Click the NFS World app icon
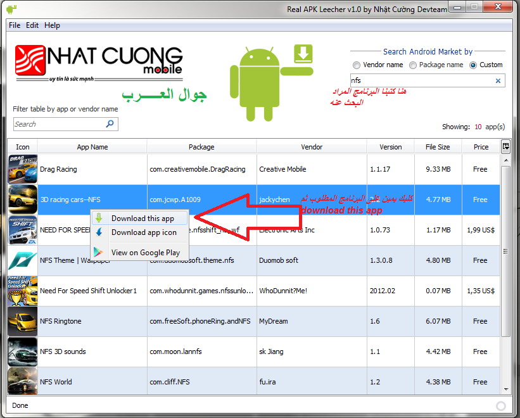 pos(23,381)
